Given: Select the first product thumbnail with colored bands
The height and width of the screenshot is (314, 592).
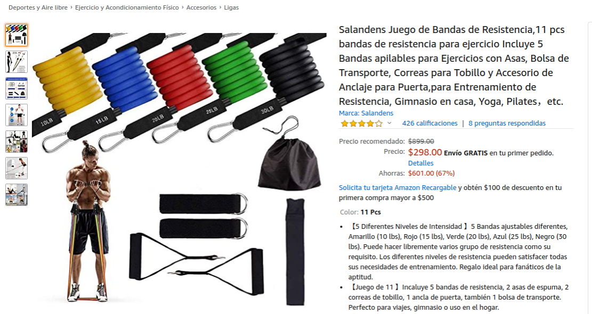Looking at the screenshot, I should pos(16,35).
